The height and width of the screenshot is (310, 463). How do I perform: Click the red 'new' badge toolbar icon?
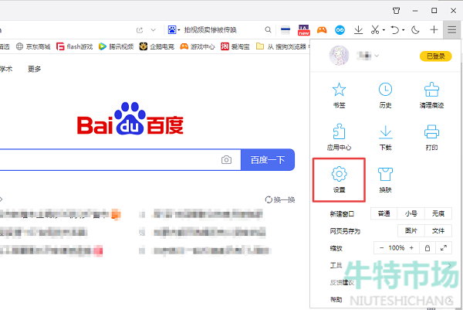click(303, 30)
